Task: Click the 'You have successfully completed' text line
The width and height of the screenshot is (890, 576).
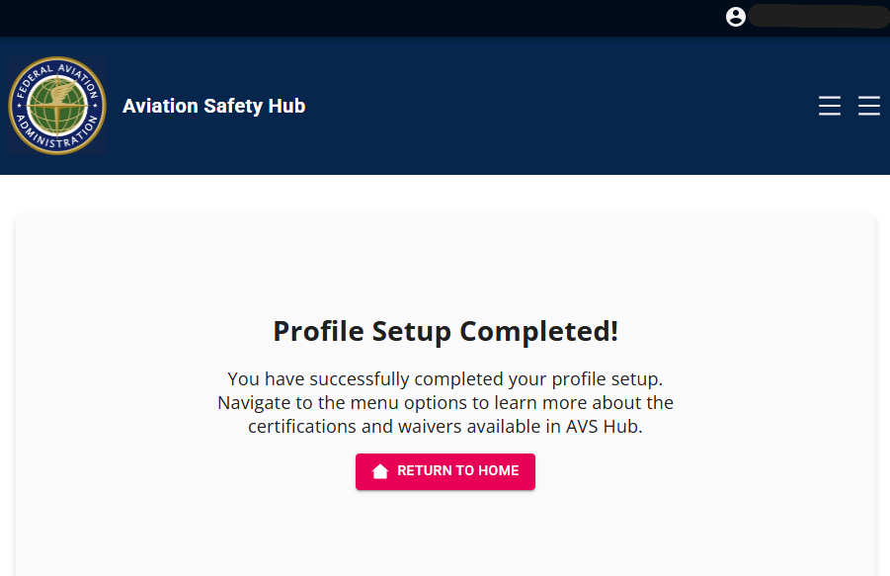Action: (445, 378)
